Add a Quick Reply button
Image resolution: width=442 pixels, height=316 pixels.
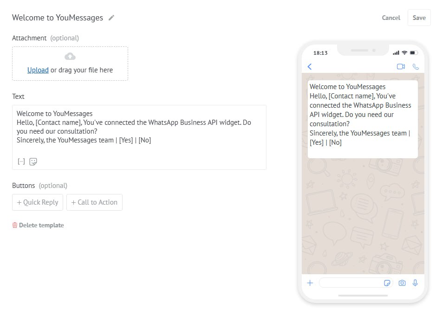(38, 202)
